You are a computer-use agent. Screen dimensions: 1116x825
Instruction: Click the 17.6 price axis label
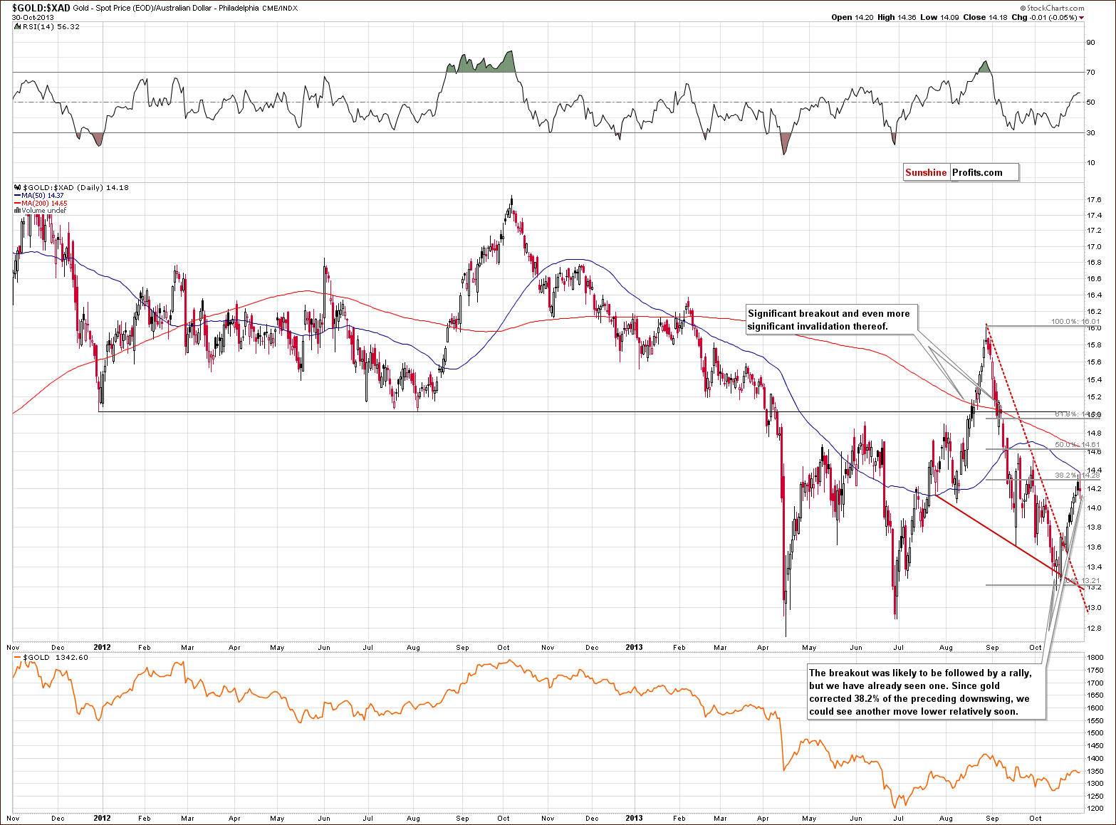pyautogui.click(x=1095, y=199)
